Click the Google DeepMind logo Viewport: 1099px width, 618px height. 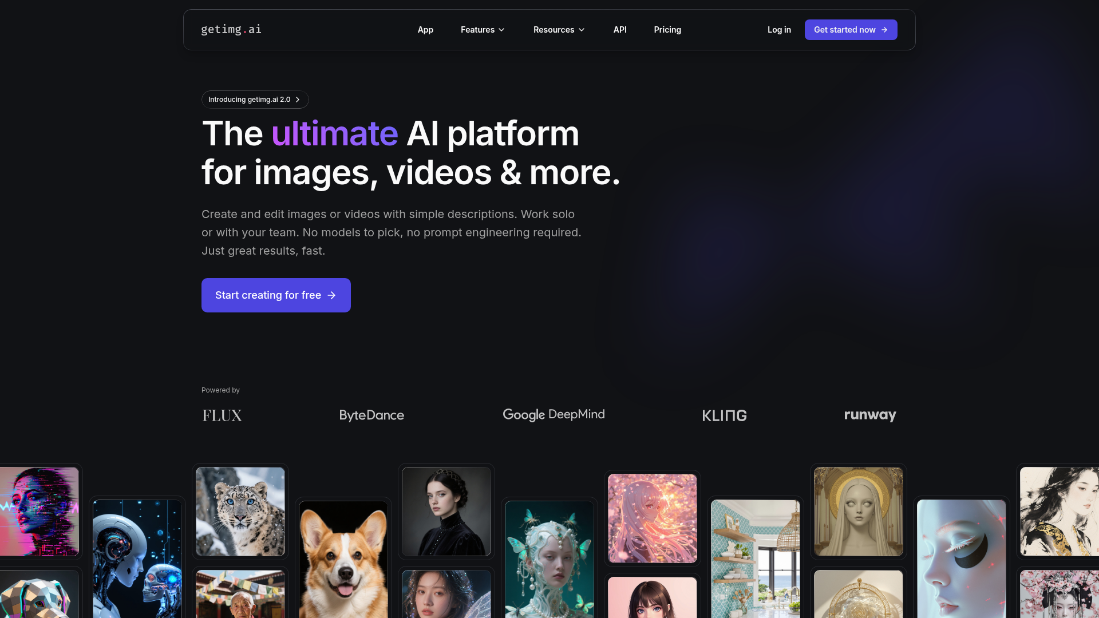coord(554,415)
